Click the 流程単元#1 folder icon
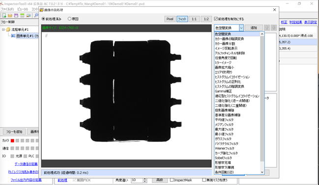Screen dimensions: 319x185 [8, 29]
